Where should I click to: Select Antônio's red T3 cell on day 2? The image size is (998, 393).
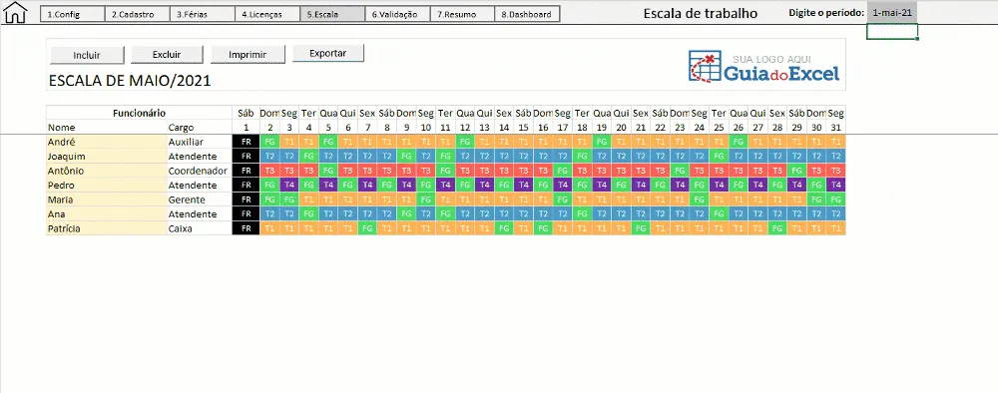269,171
